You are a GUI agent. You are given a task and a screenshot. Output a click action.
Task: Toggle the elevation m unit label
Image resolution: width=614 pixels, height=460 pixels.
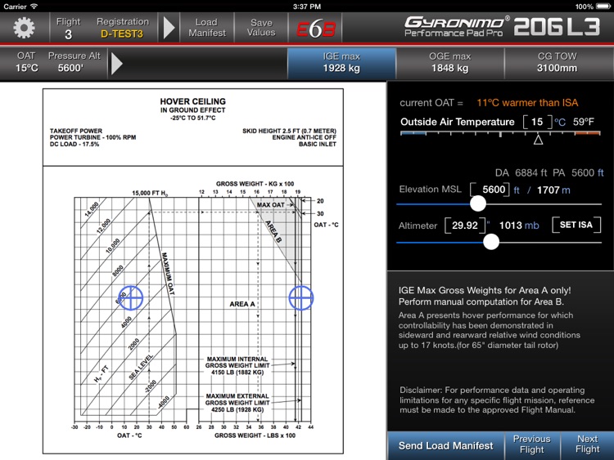(566, 190)
